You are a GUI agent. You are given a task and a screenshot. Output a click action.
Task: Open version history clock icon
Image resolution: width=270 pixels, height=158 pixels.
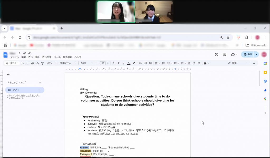pos(216,54)
